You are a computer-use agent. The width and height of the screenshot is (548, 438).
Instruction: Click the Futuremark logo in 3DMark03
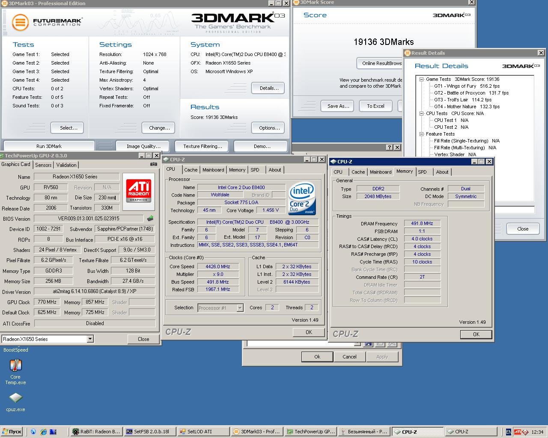pos(47,22)
